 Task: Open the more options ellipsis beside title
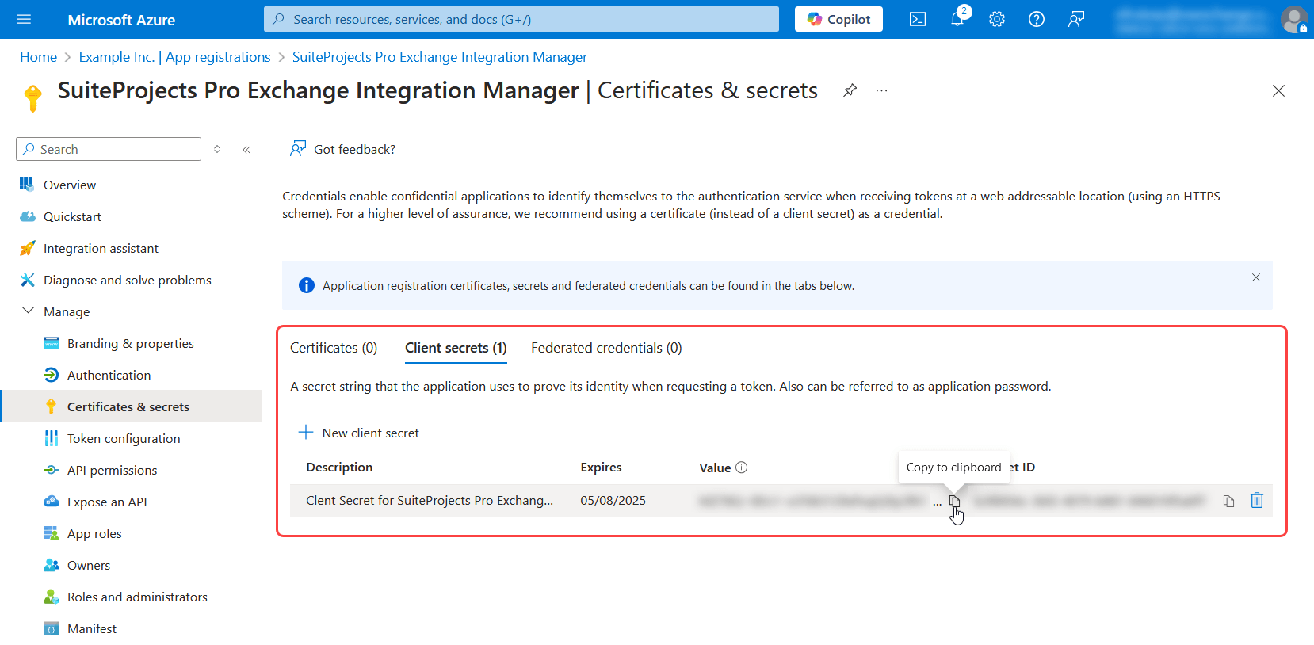point(881,90)
